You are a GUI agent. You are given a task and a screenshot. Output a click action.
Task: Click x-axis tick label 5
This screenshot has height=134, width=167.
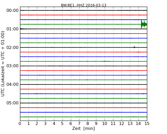(x=62, y=124)
